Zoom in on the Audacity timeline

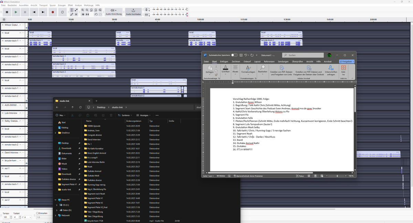(83, 10)
